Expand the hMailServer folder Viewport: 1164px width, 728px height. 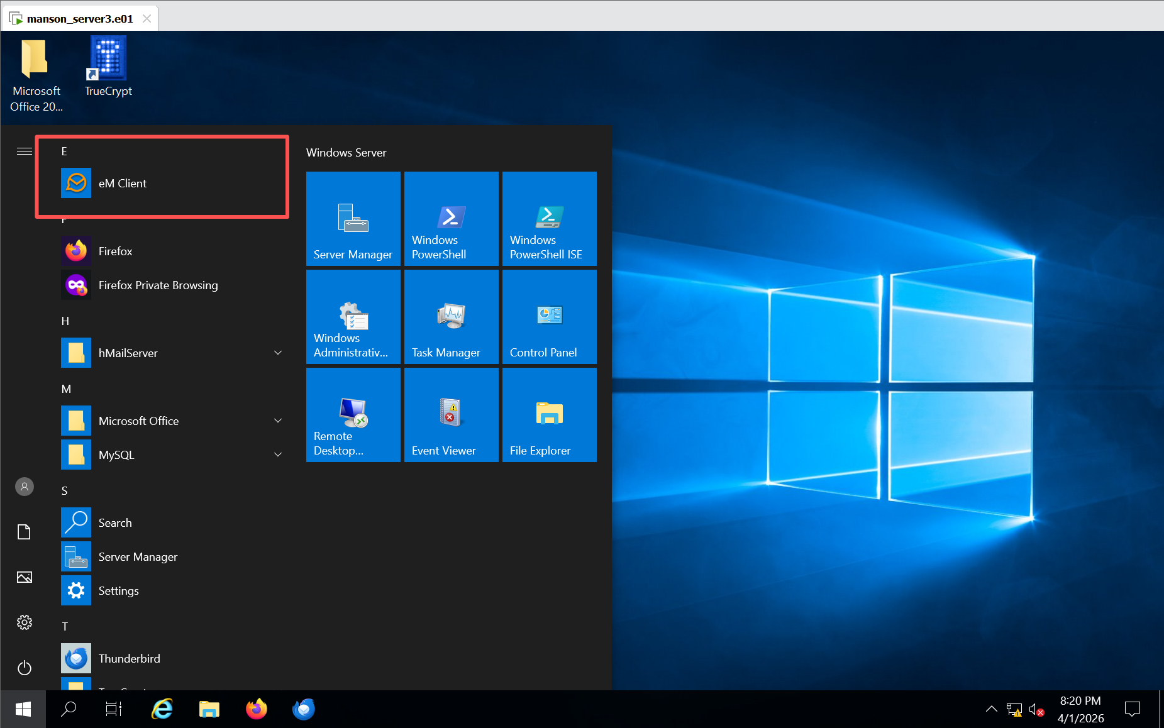click(x=278, y=353)
